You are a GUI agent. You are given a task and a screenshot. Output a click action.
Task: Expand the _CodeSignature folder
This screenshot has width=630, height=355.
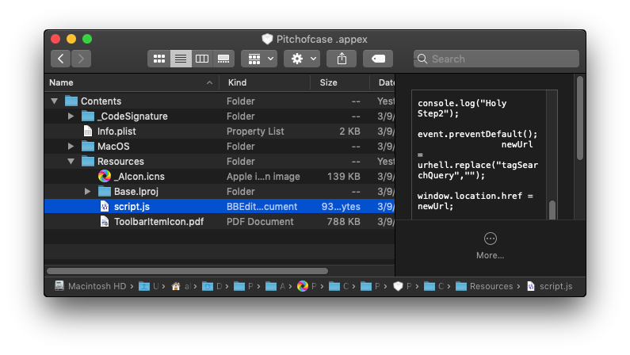pyautogui.click(x=71, y=116)
